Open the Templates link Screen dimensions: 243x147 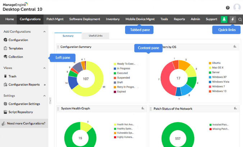pos(16,48)
